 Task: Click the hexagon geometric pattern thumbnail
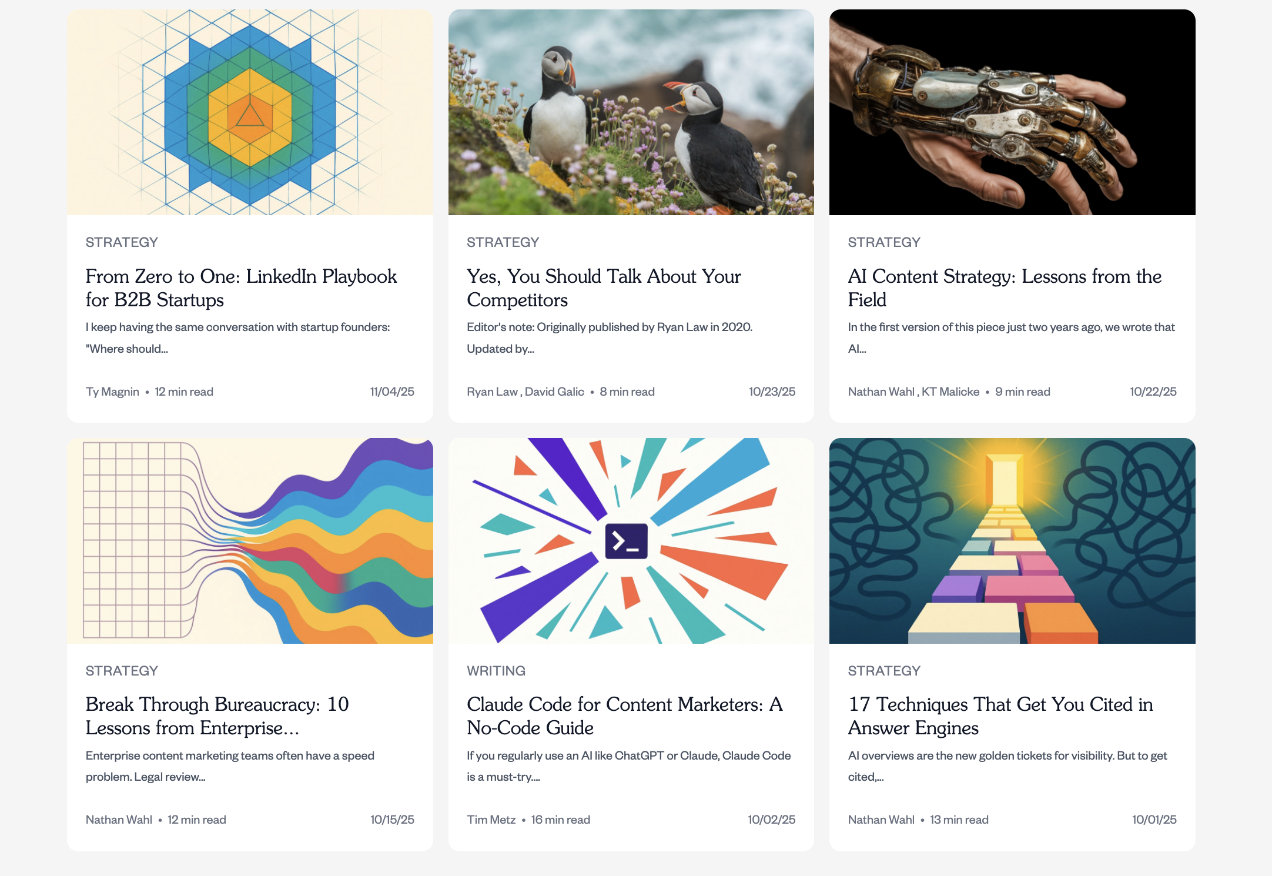[x=250, y=112]
